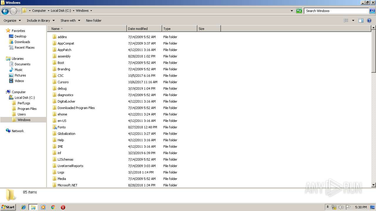Select Program Files folder in tree
Image resolution: width=376 pixels, height=211 pixels.
tap(27, 109)
